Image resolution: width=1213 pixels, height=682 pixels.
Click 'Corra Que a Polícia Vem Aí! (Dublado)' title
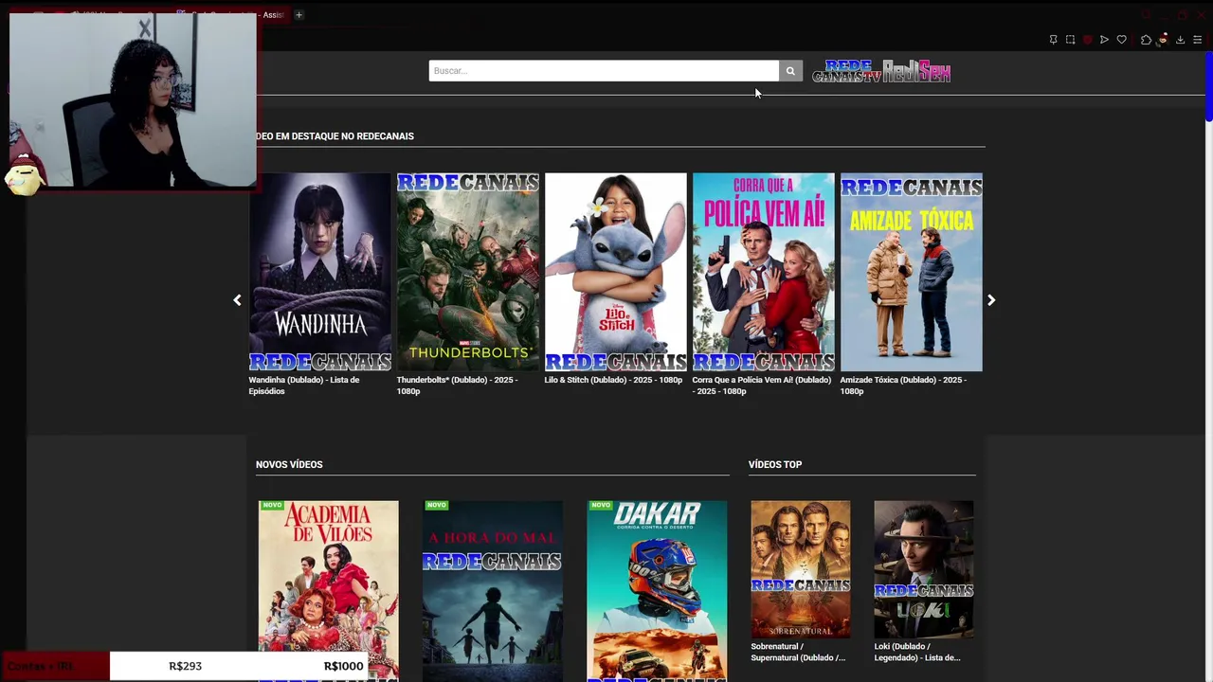(x=761, y=386)
